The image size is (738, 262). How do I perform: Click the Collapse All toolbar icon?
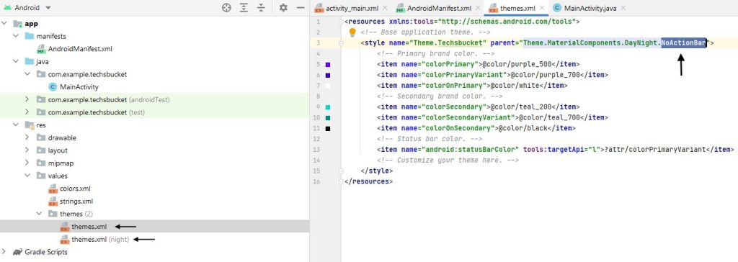pyautogui.click(x=261, y=7)
